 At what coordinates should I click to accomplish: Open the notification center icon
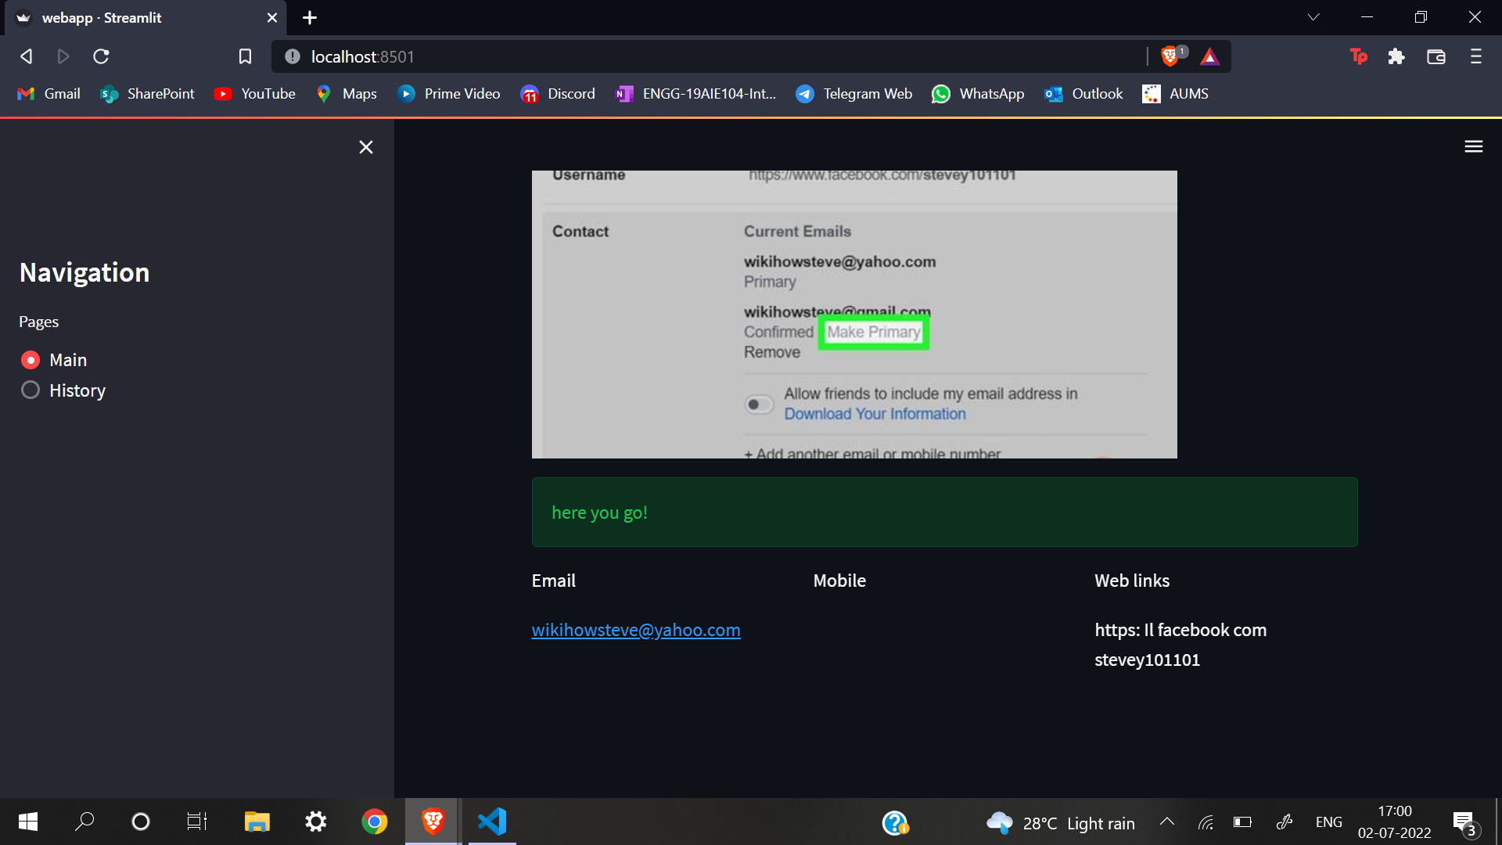click(1465, 823)
